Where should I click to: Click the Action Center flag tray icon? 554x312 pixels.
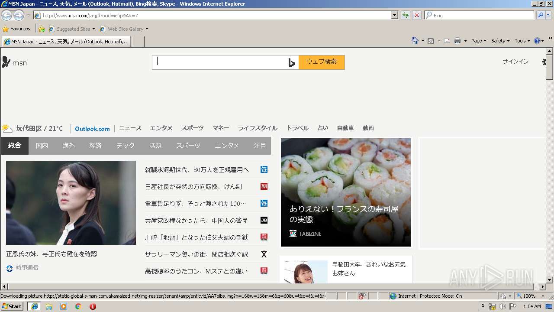[x=513, y=306]
